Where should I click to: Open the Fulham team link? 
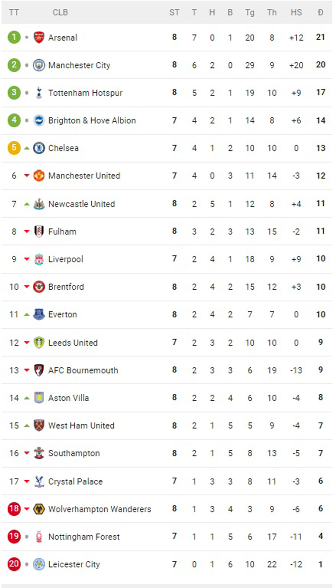click(x=62, y=231)
